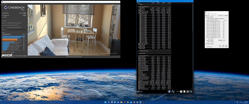Open the Windows Start menu
The height and width of the screenshot is (104, 249).
[x=106, y=102]
